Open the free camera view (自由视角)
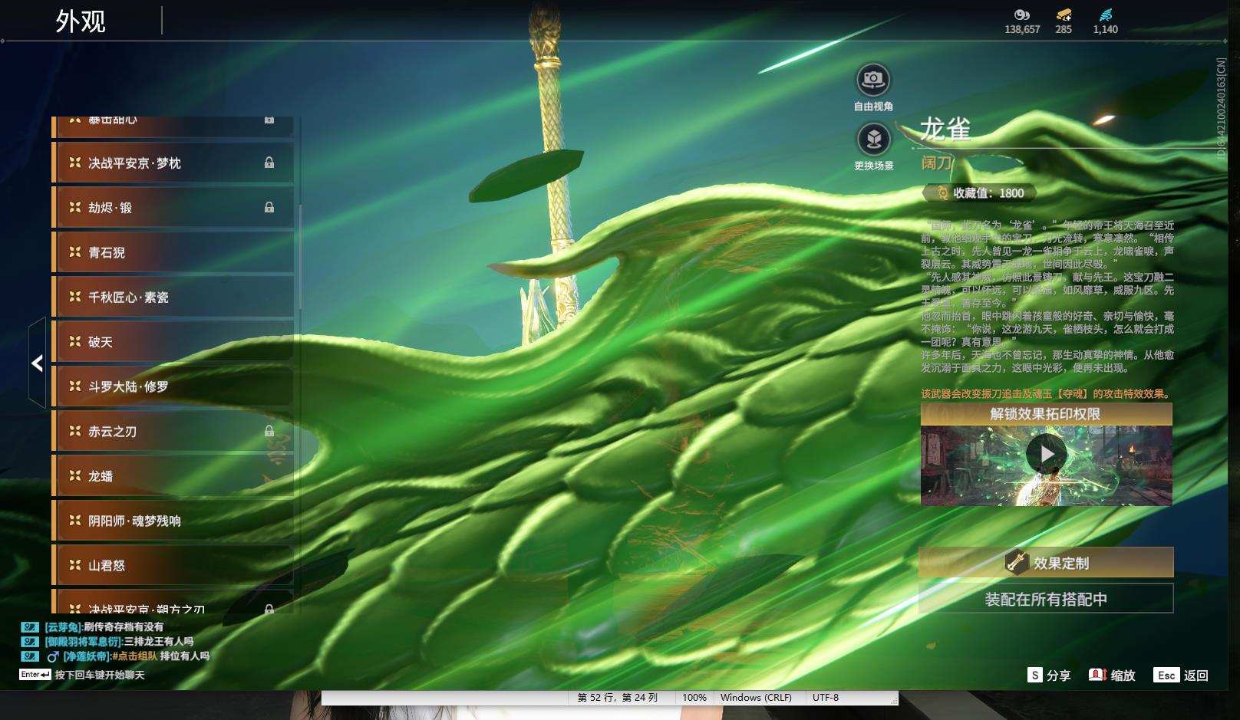 [x=873, y=79]
